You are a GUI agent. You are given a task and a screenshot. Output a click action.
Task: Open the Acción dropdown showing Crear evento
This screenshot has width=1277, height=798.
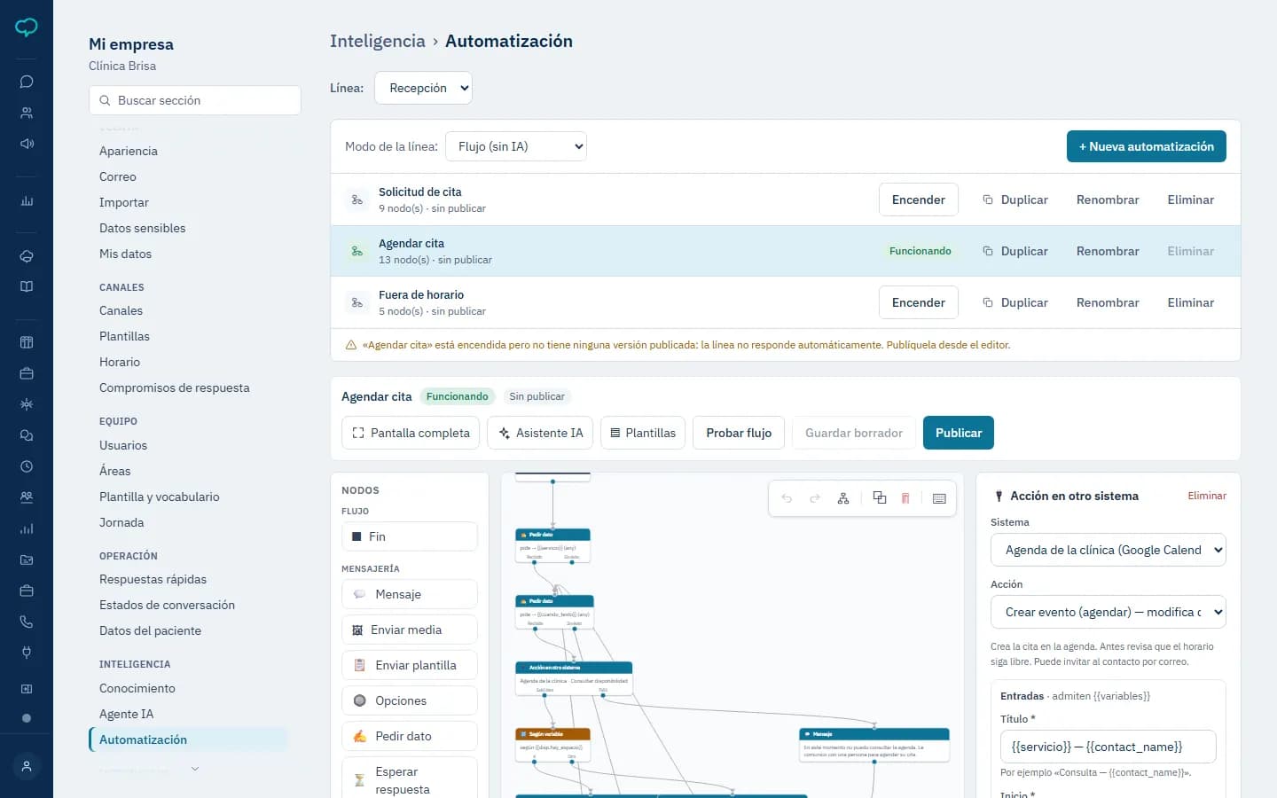(1109, 612)
